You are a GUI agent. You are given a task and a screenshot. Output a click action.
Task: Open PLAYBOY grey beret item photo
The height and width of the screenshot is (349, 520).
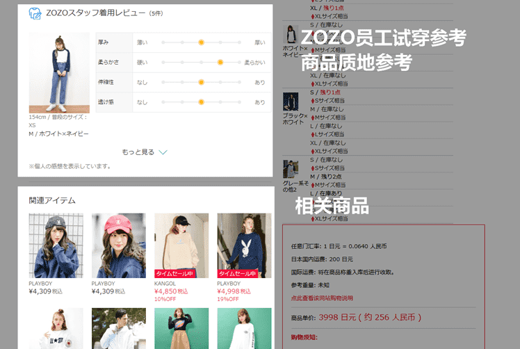56,245
